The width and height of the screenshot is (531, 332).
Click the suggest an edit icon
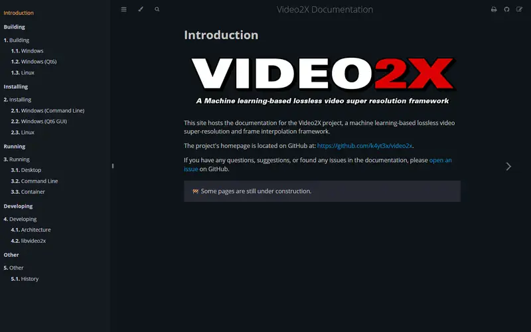pyautogui.click(x=519, y=9)
